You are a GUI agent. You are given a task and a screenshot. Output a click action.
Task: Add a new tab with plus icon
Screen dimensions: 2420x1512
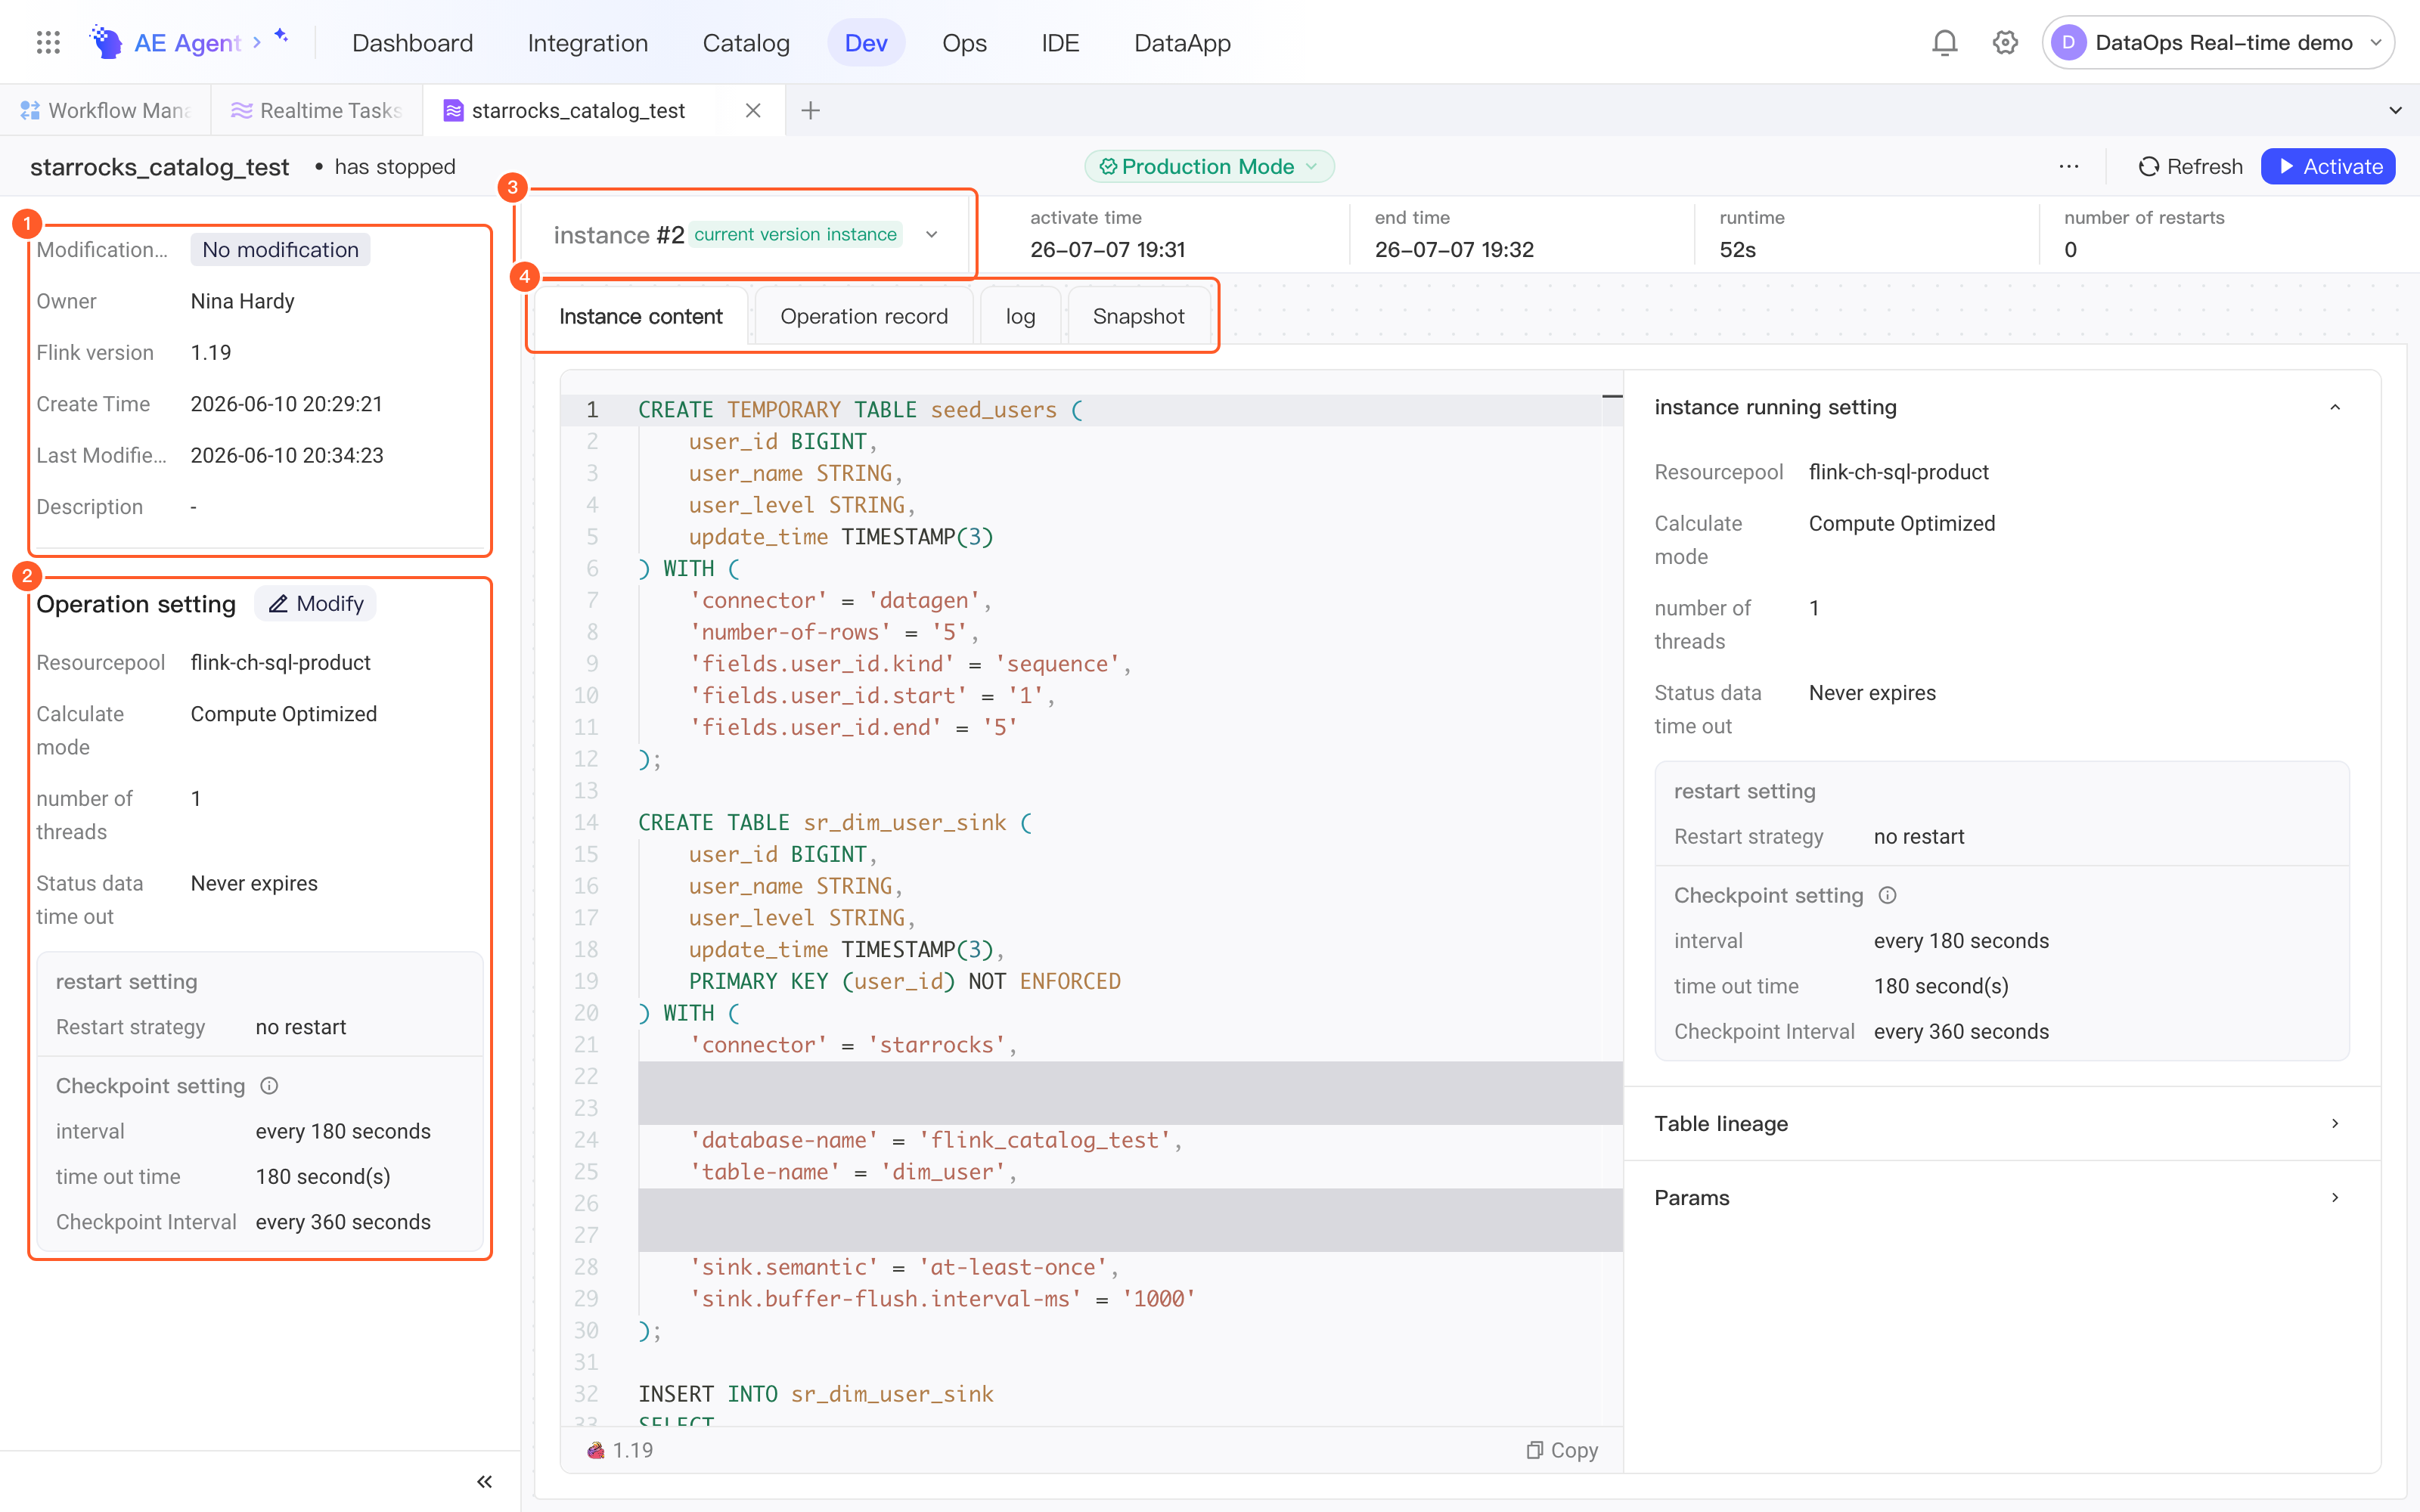[811, 110]
